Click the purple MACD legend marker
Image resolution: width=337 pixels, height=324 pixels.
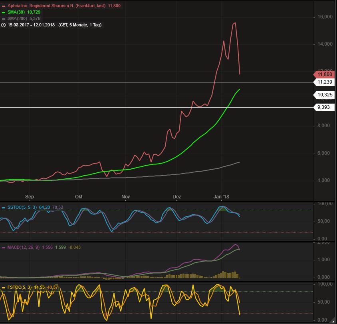click(4, 248)
